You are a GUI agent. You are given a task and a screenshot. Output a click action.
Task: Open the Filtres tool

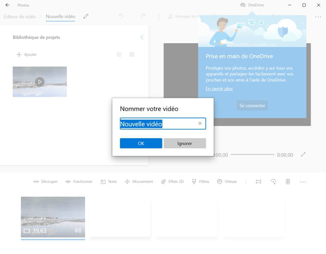pyautogui.click(x=200, y=181)
